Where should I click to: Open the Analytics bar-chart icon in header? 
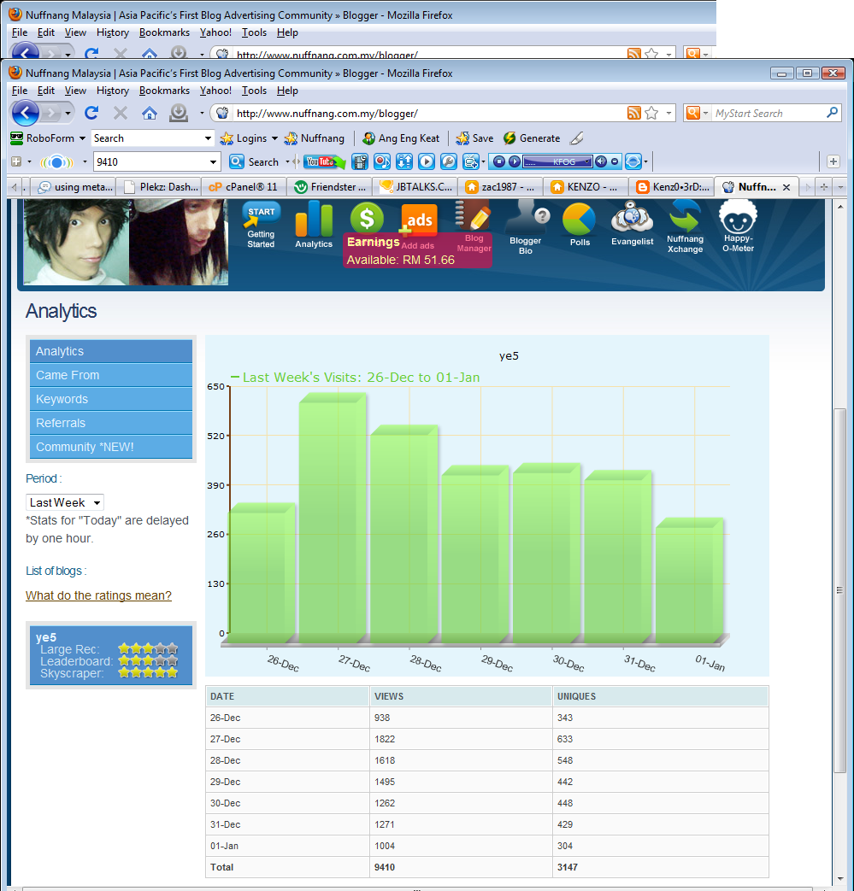click(314, 225)
